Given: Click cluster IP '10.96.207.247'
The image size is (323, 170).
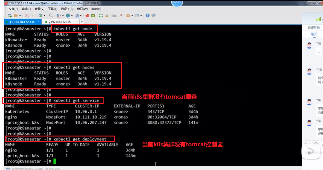Looking at the screenshot, I should click(91, 123).
